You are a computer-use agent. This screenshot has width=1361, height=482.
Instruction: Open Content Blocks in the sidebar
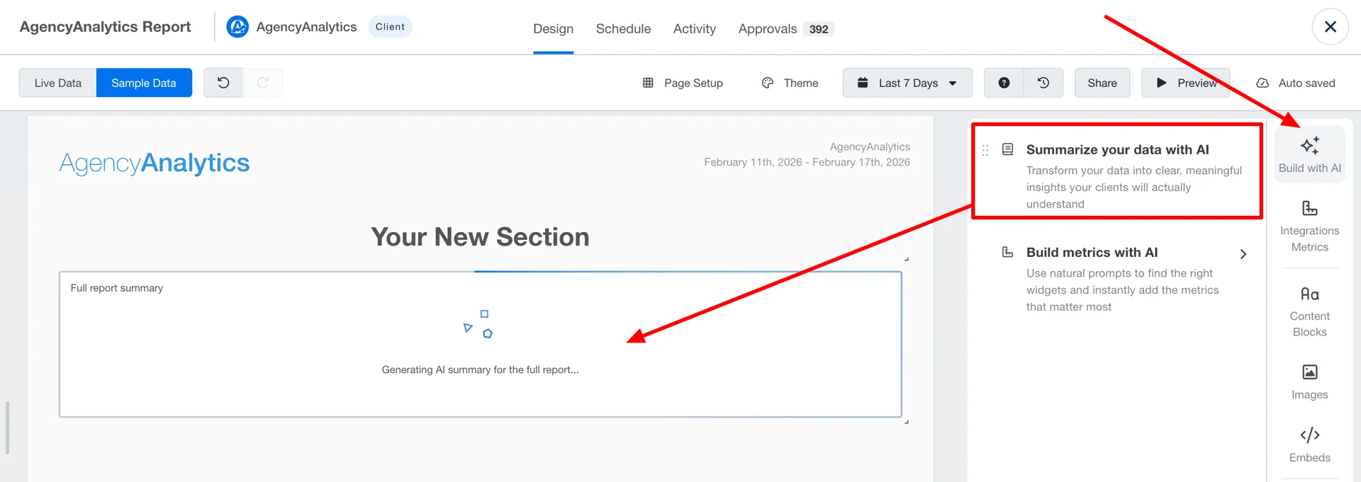click(1309, 311)
